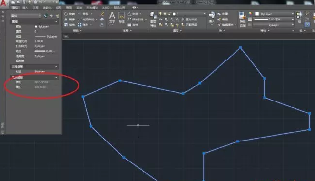
Task: Click Select Objects icon in Properties palette
Action: [x=51, y=16]
